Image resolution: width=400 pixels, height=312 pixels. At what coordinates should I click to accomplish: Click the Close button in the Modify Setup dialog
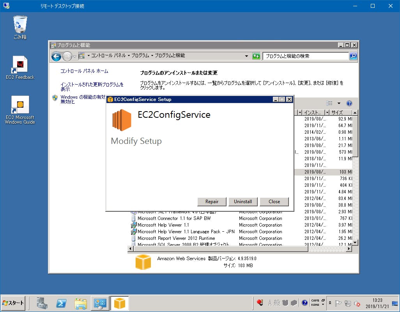[274, 202]
